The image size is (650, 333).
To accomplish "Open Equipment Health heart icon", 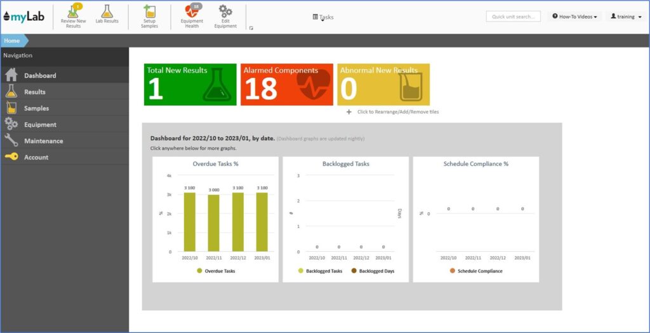I will [192, 11].
